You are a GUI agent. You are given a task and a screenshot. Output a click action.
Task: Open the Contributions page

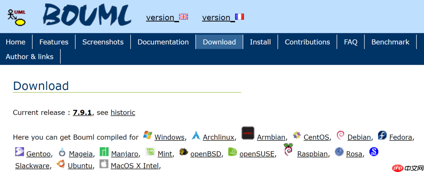307,42
